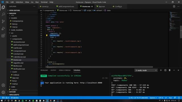The width and height of the screenshot is (182, 102).
Task: Collapse the models folder
Action: point(14,18)
